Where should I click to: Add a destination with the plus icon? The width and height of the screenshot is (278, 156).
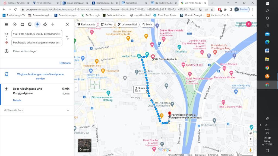click(x=7, y=51)
